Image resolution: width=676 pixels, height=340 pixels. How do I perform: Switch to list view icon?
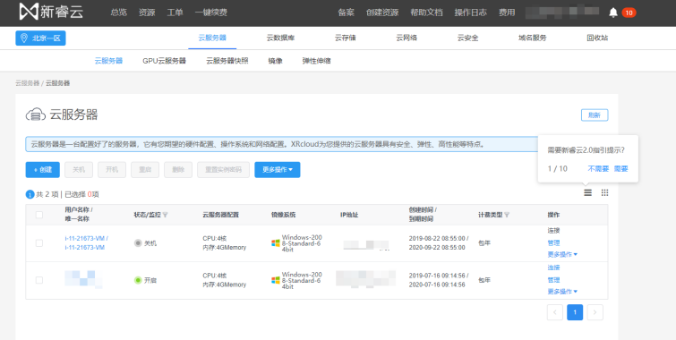(587, 192)
